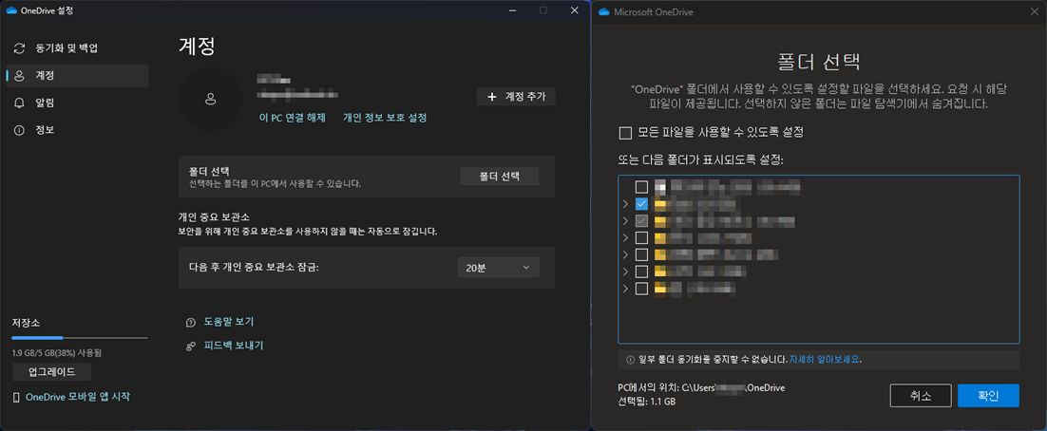Click the help icon beside 도움말 보기

[x=191, y=322]
